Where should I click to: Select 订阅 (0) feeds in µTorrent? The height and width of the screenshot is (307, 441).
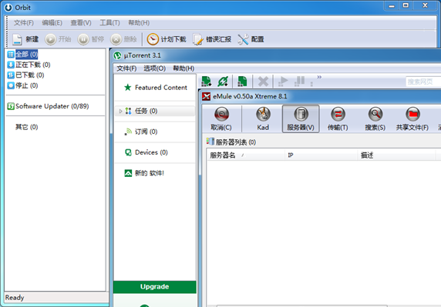pyautogui.click(x=146, y=132)
